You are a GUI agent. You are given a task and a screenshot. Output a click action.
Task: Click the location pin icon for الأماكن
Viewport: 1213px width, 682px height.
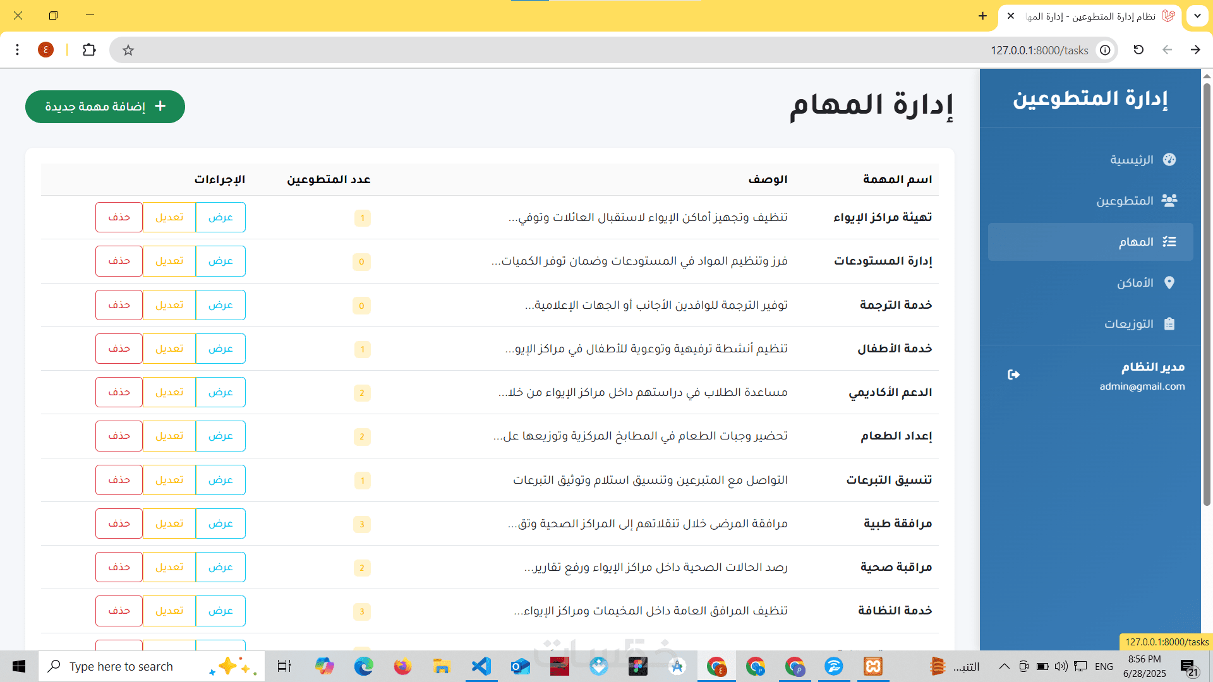pos(1169,283)
